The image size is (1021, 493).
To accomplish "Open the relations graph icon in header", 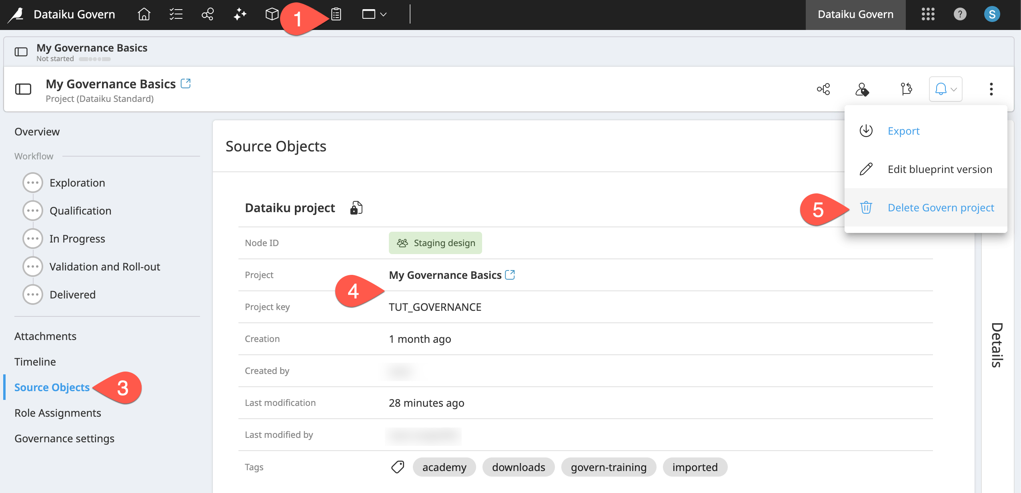I will pyautogui.click(x=823, y=89).
